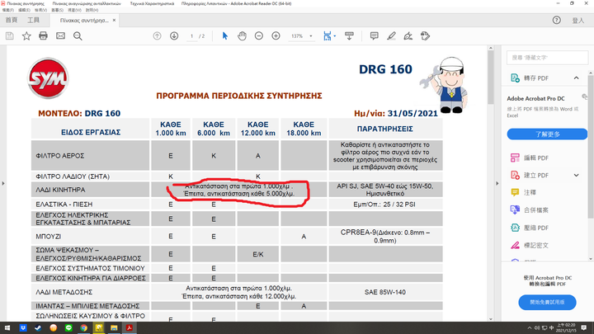Open 標記密文 redact tool
Image resolution: width=594 pixels, height=334 pixels.
point(536,246)
